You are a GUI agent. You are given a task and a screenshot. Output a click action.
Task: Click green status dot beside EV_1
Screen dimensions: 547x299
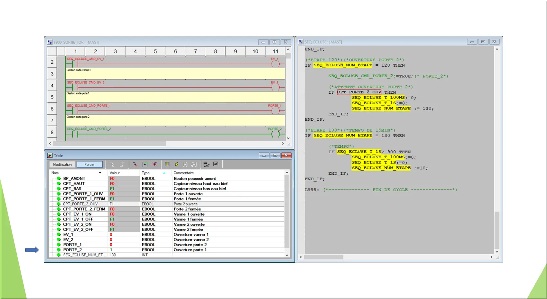pos(59,235)
